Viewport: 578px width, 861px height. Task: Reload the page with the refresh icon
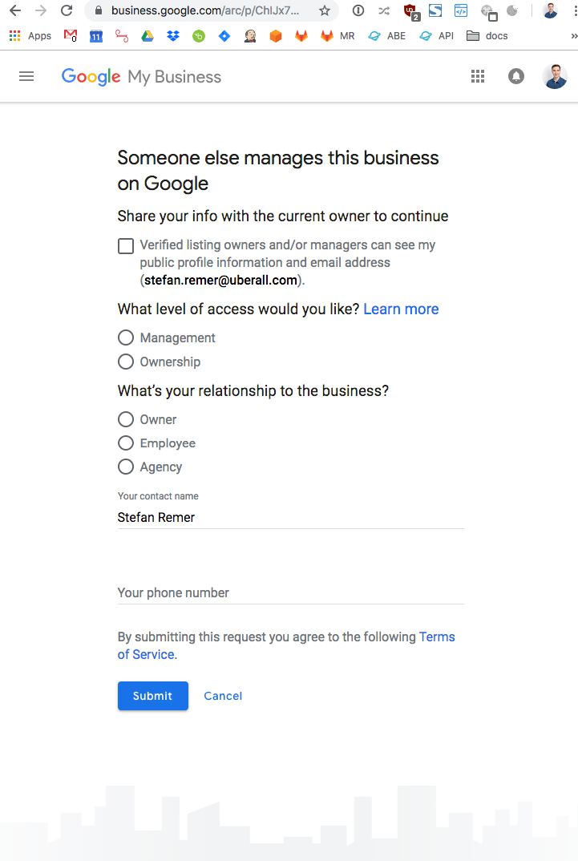pos(67,10)
